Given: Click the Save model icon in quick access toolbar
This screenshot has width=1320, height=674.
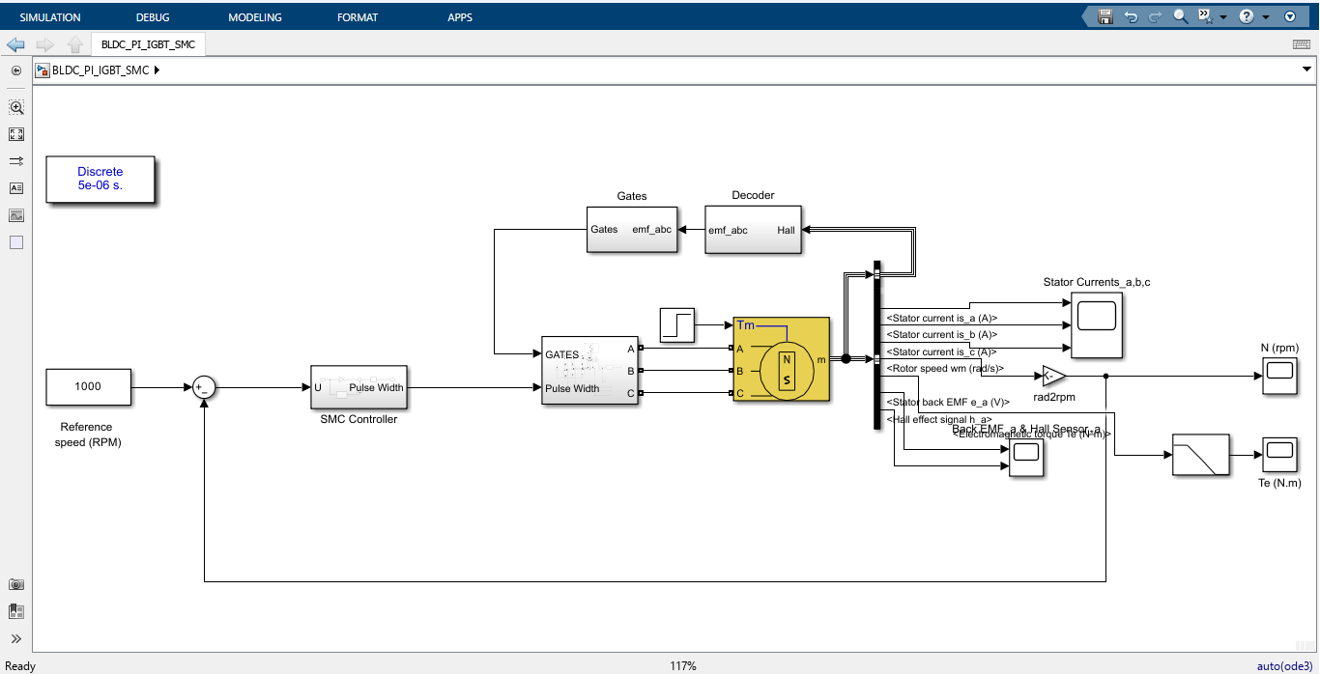Looking at the screenshot, I should [x=1105, y=16].
